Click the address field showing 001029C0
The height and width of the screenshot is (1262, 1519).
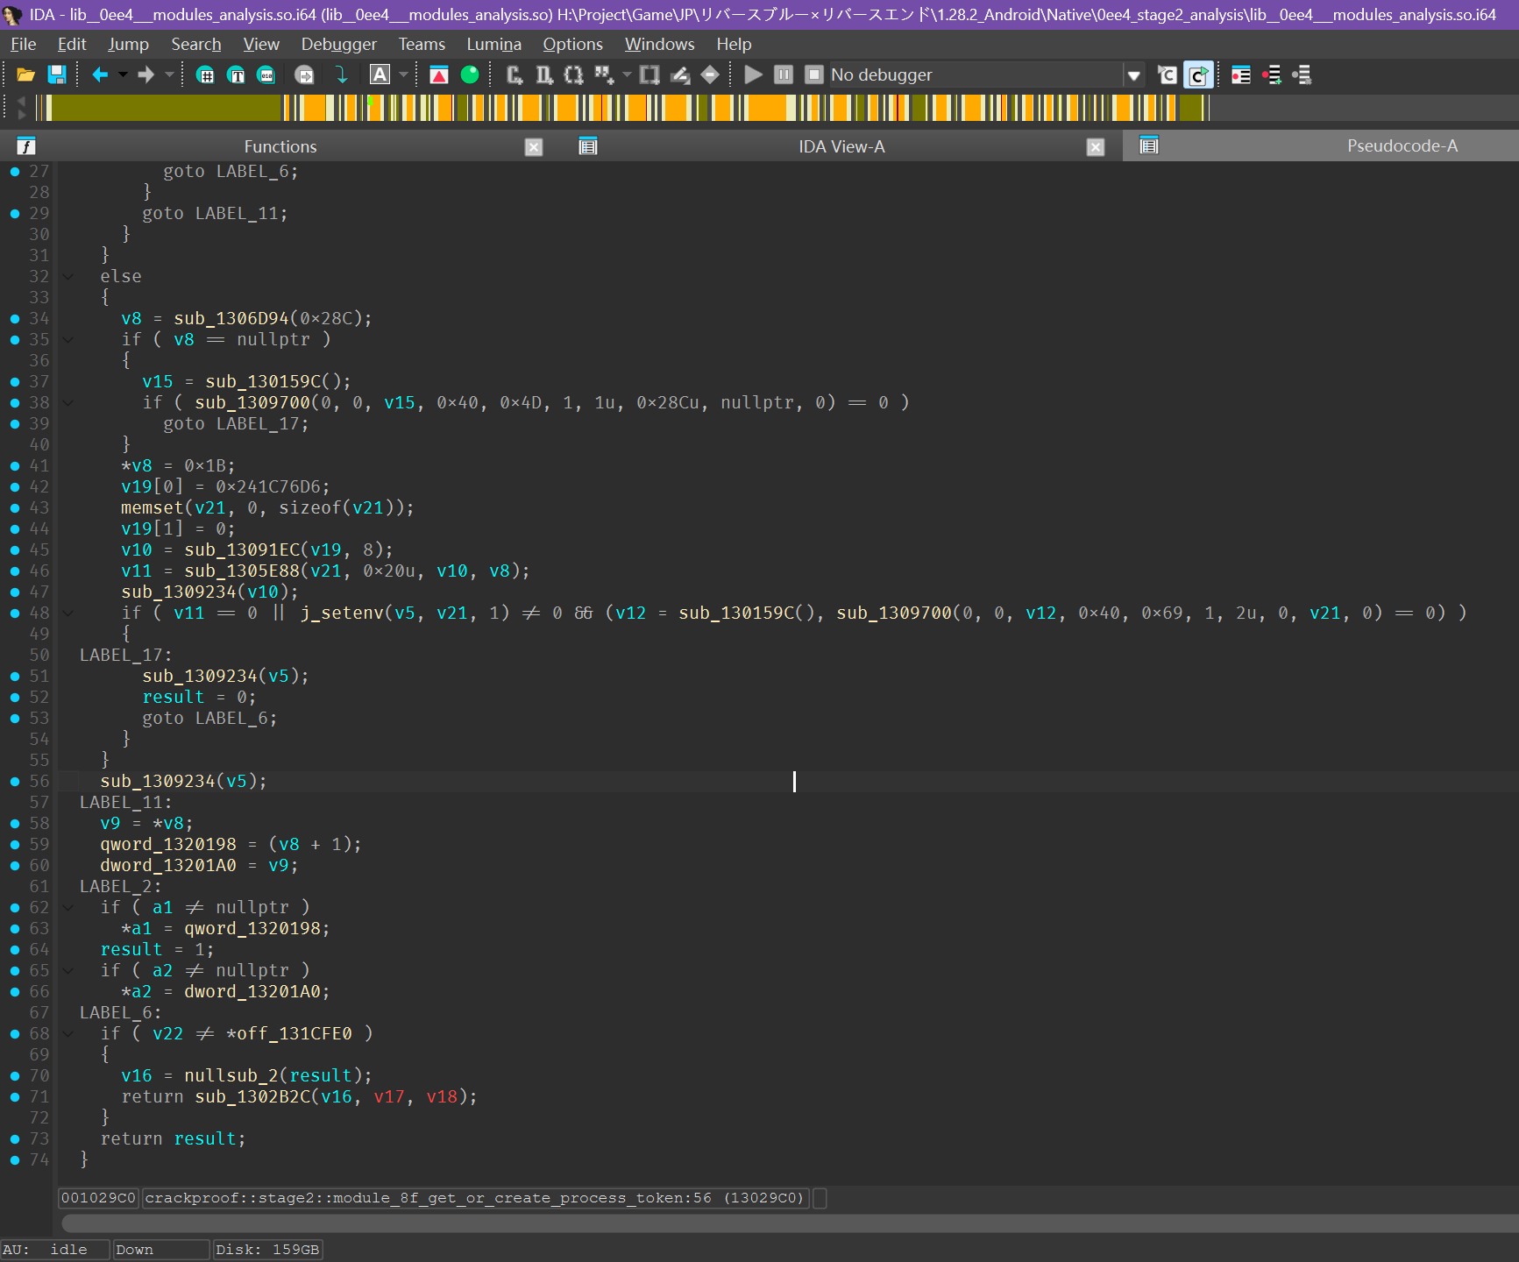point(98,1198)
